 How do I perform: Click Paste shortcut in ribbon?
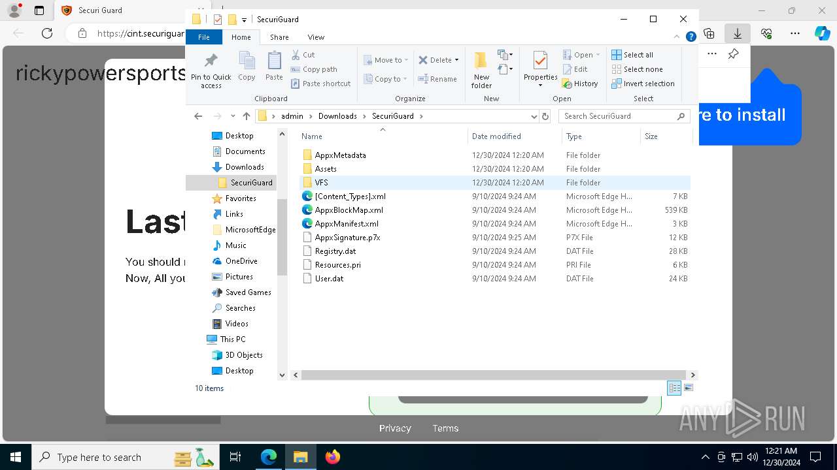320,84
